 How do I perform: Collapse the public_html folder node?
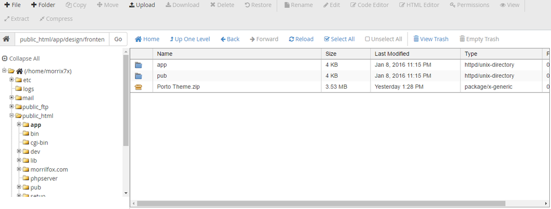tap(12, 116)
